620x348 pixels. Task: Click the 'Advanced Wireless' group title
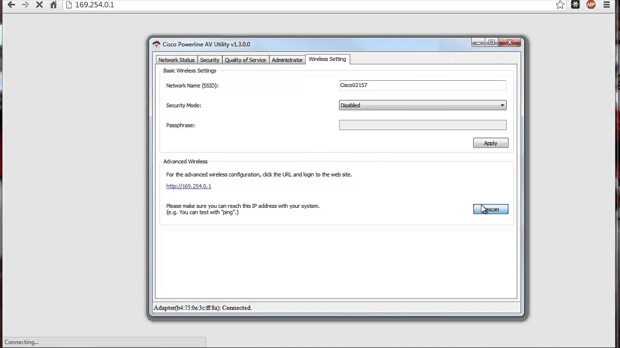point(185,161)
